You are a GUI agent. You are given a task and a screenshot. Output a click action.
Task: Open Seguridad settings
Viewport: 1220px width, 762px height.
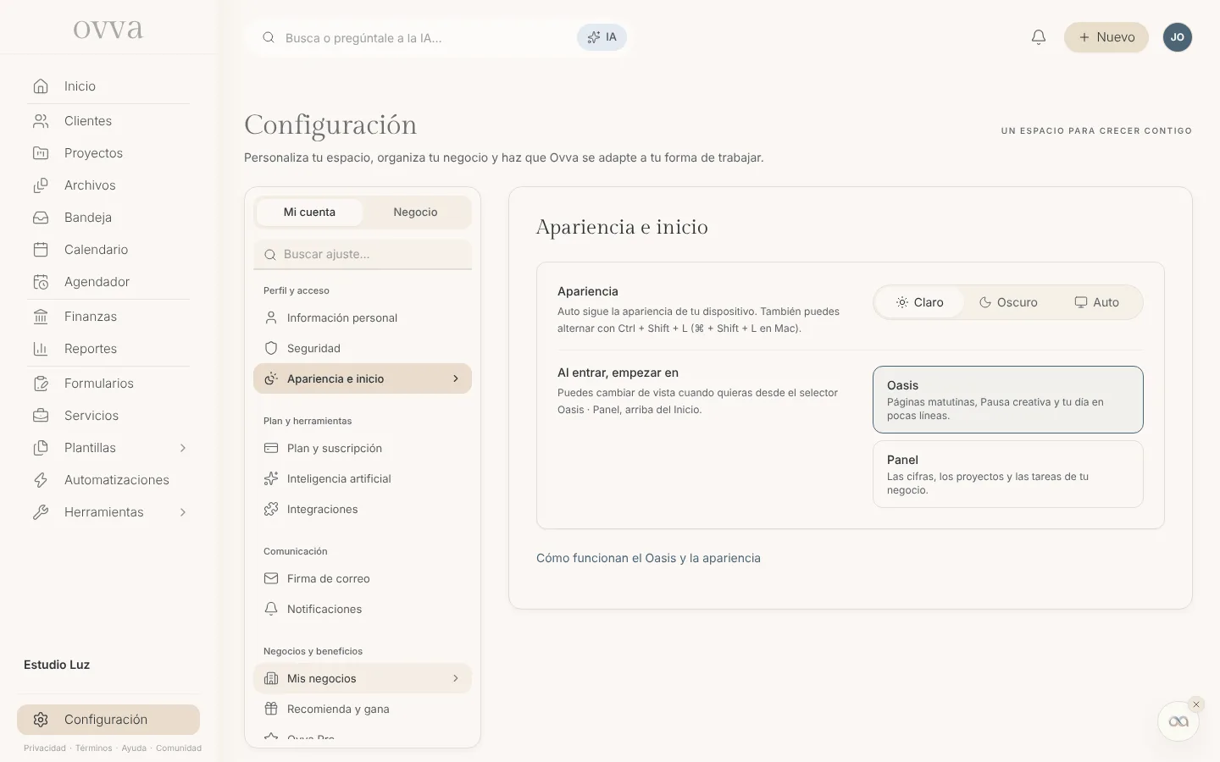363,348
